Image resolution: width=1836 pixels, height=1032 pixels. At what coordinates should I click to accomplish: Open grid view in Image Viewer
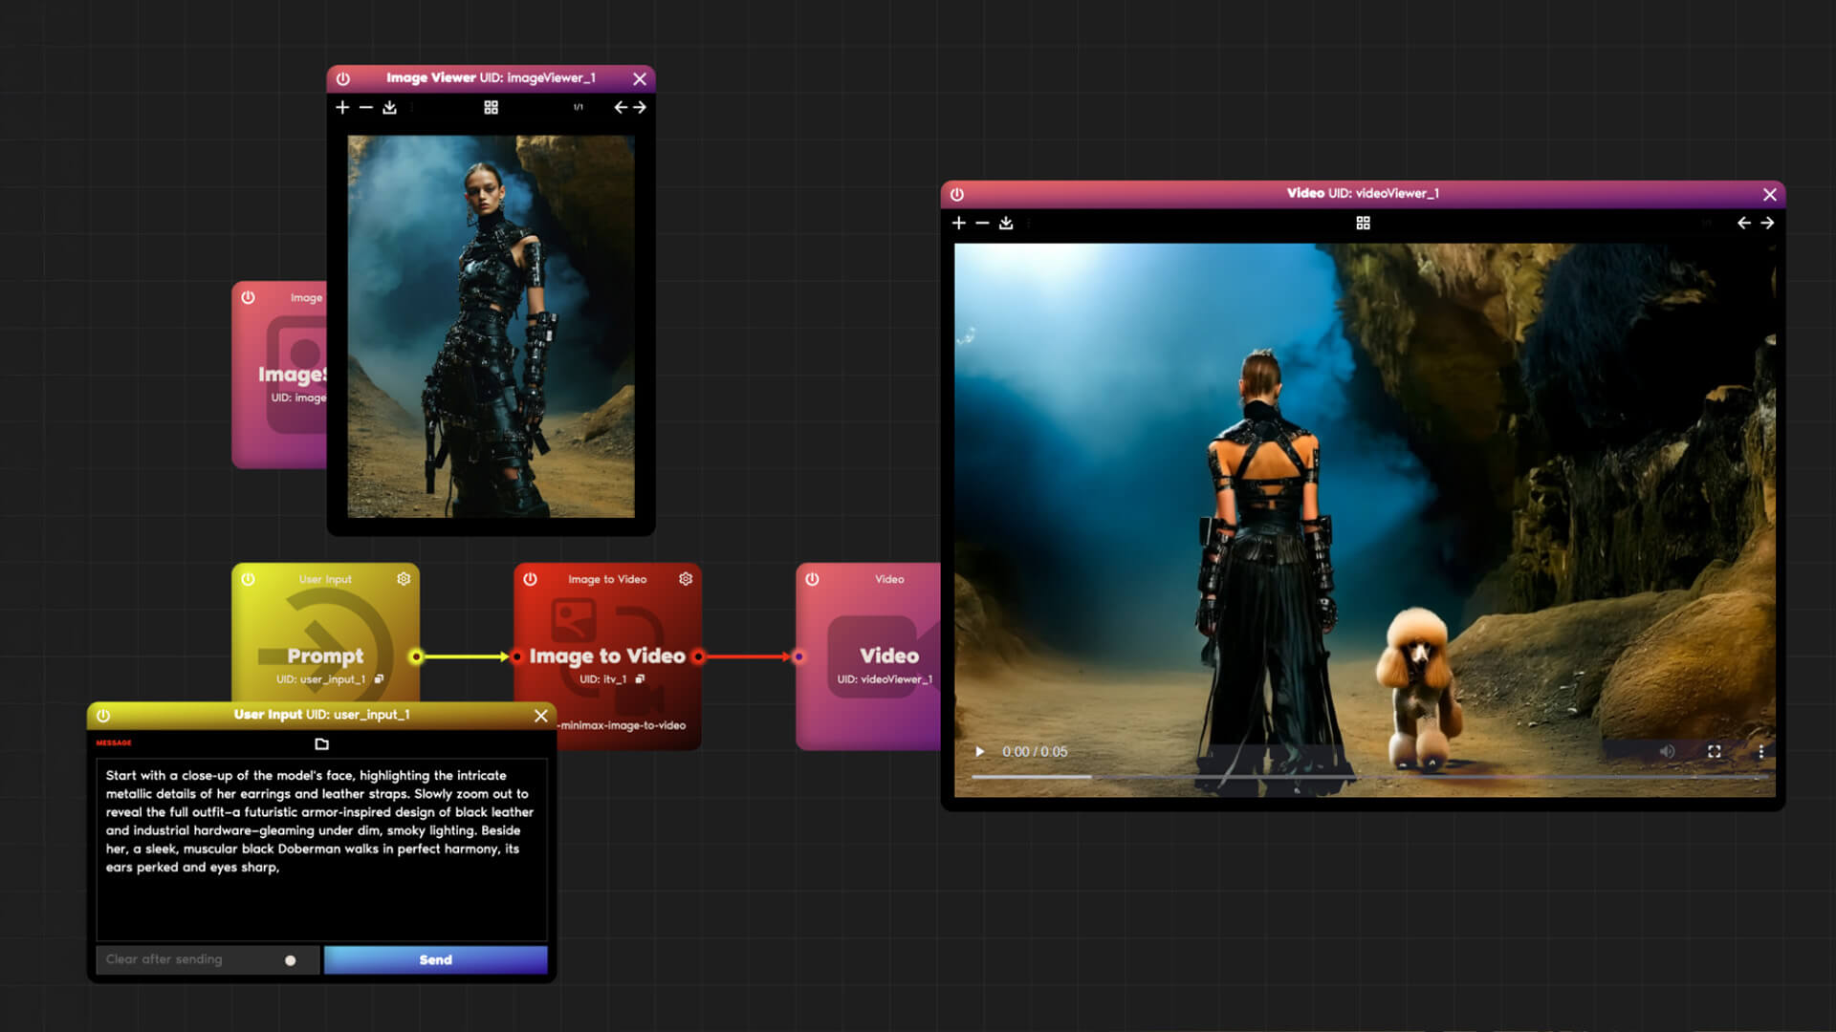pos(491,107)
